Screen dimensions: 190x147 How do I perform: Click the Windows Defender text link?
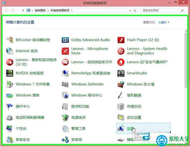point(88,84)
